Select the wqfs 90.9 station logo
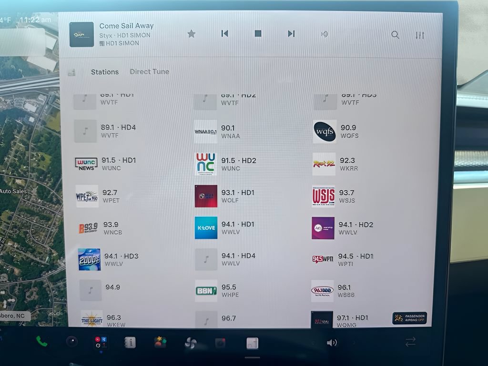Image resolution: width=488 pixels, height=366 pixels. 325,132
